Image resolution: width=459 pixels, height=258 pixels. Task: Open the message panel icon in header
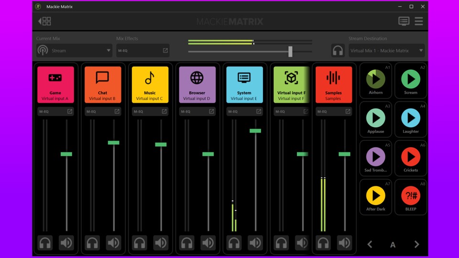(x=404, y=21)
